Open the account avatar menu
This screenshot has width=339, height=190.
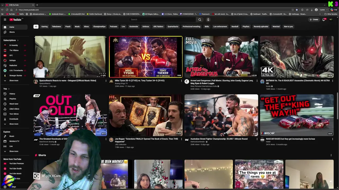(x=331, y=20)
